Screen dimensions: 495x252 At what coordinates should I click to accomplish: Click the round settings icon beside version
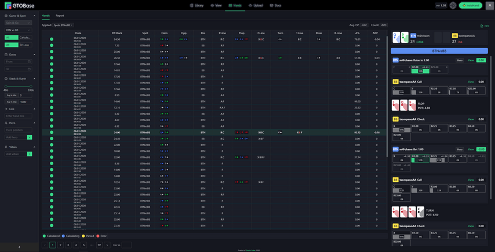coord(453,5)
